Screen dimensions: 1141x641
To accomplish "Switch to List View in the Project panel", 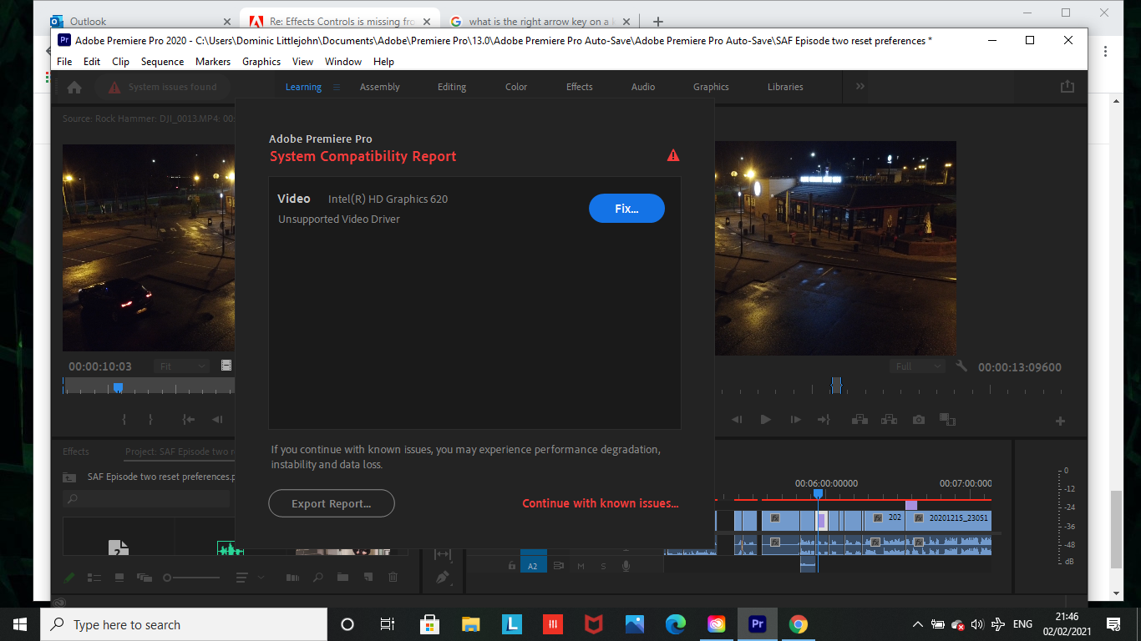I will [94, 577].
